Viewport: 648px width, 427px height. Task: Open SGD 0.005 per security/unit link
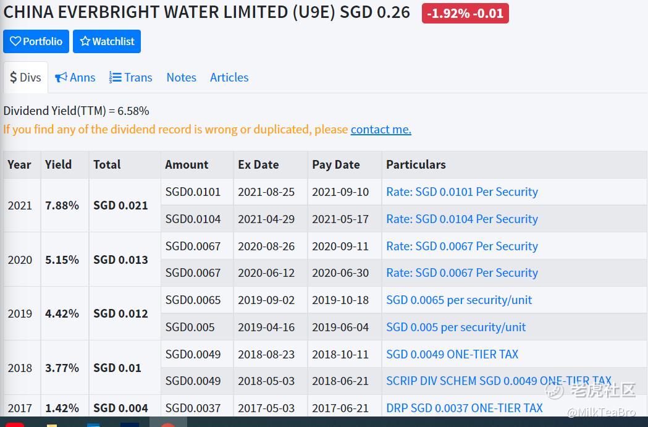[456, 327]
